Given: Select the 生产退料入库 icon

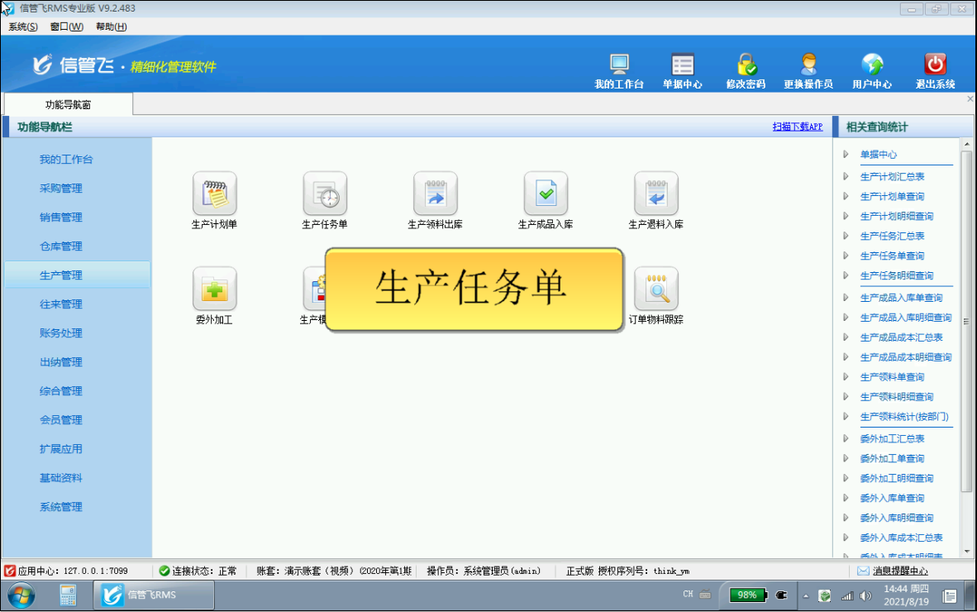Looking at the screenshot, I should click(655, 194).
